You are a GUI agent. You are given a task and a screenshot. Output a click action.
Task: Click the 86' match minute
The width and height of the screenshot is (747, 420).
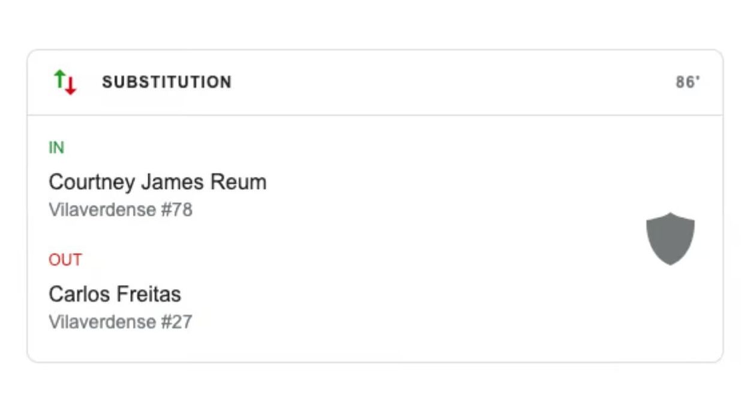(688, 82)
